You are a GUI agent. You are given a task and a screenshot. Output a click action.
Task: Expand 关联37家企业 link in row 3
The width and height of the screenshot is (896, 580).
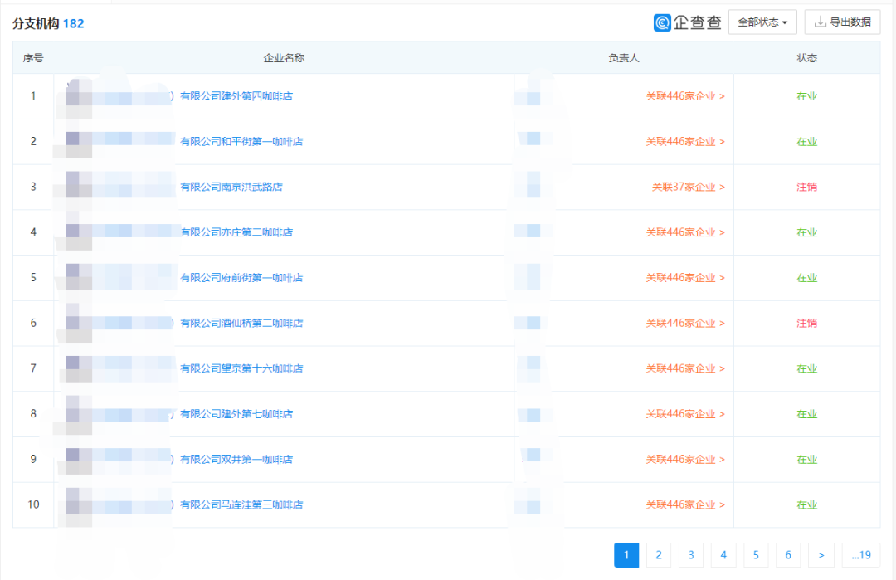coord(688,187)
